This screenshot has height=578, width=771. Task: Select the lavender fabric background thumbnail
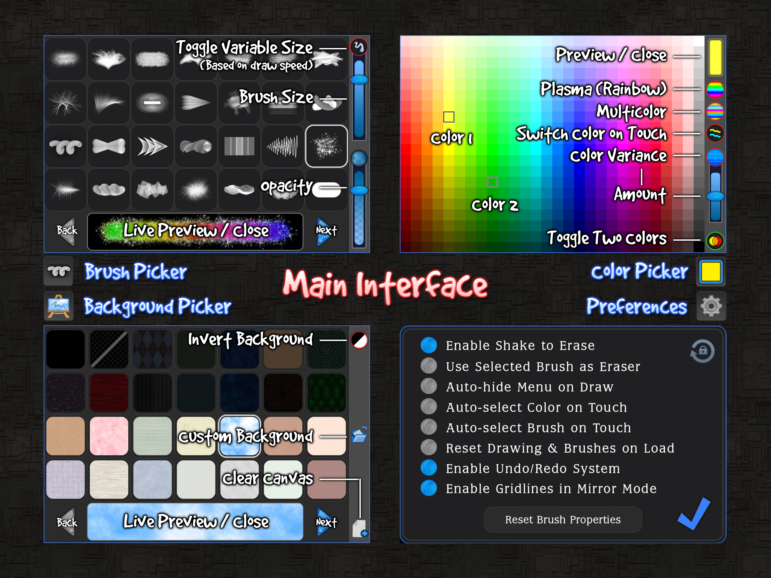[65, 479]
